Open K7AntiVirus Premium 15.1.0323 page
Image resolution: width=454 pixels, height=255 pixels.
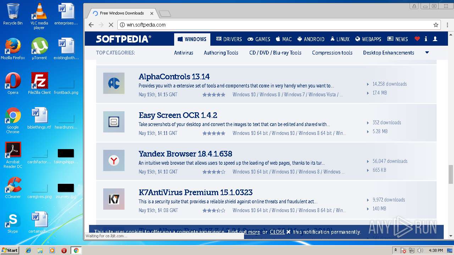tap(196, 192)
